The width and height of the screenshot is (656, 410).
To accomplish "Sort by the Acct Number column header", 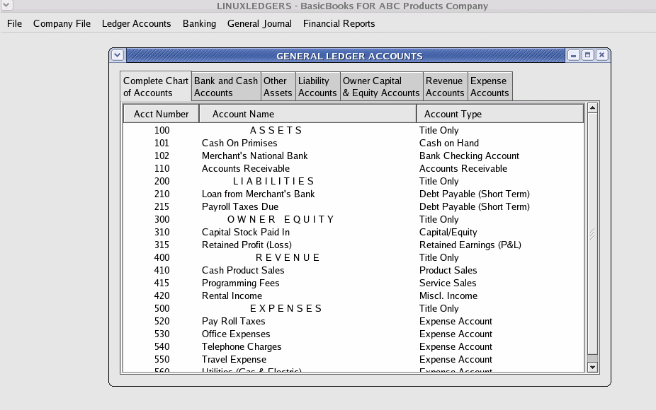I will tap(161, 114).
